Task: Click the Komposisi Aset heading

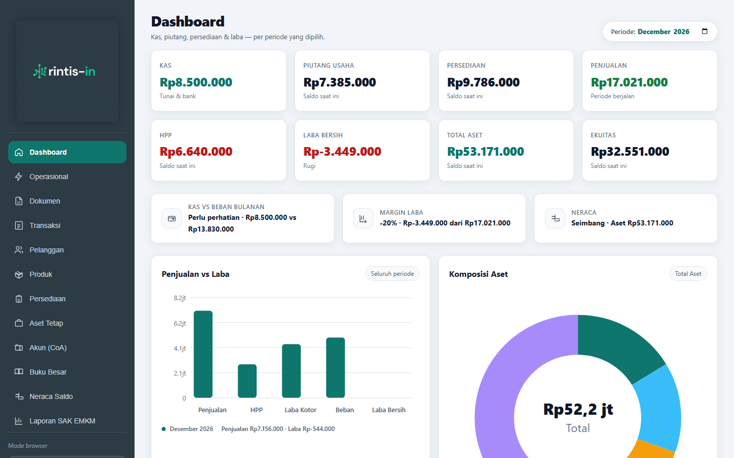Action: tap(479, 274)
